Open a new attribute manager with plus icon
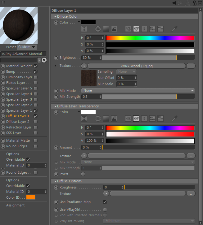 point(200,3)
